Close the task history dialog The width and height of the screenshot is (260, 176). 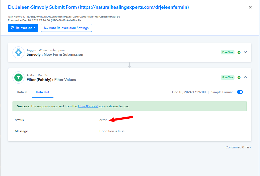coord(250,7)
